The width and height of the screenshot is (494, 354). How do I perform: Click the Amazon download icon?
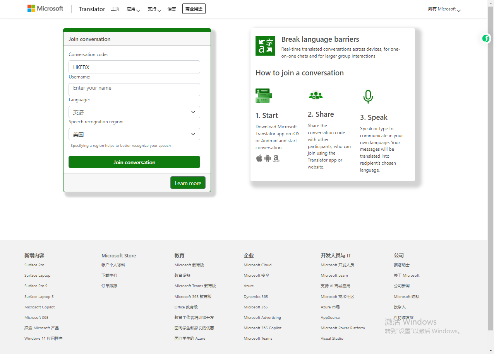(x=276, y=158)
